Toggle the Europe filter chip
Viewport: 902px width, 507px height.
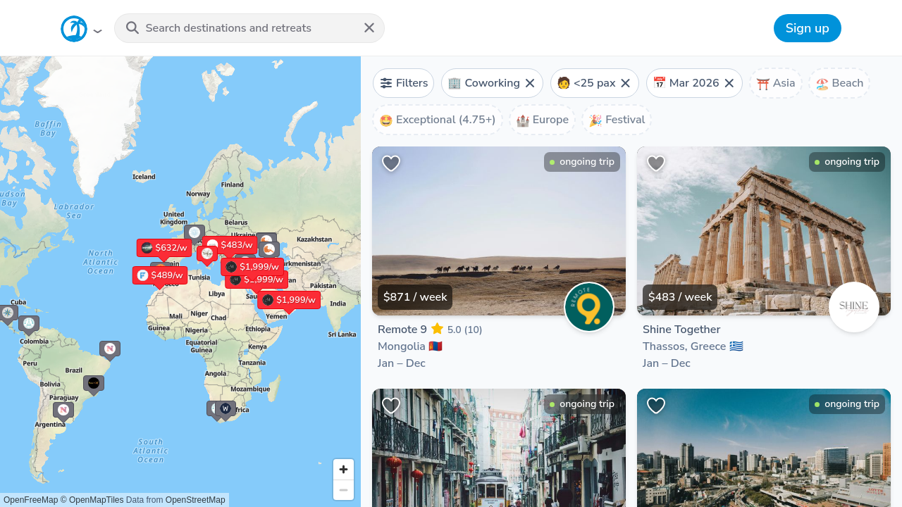pyautogui.click(x=543, y=120)
